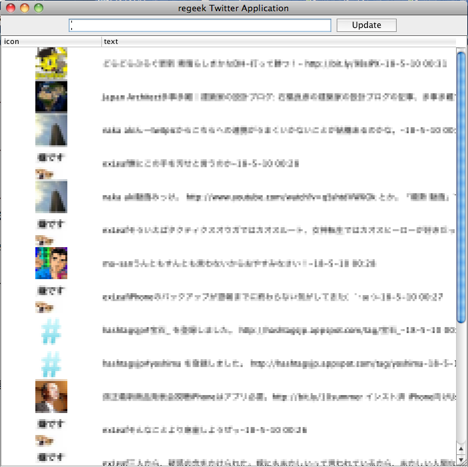This screenshot has height=467, width=468.
Task: Open the youtube.com link in naka_aki's tweet
Action: (x=281, y=197)
